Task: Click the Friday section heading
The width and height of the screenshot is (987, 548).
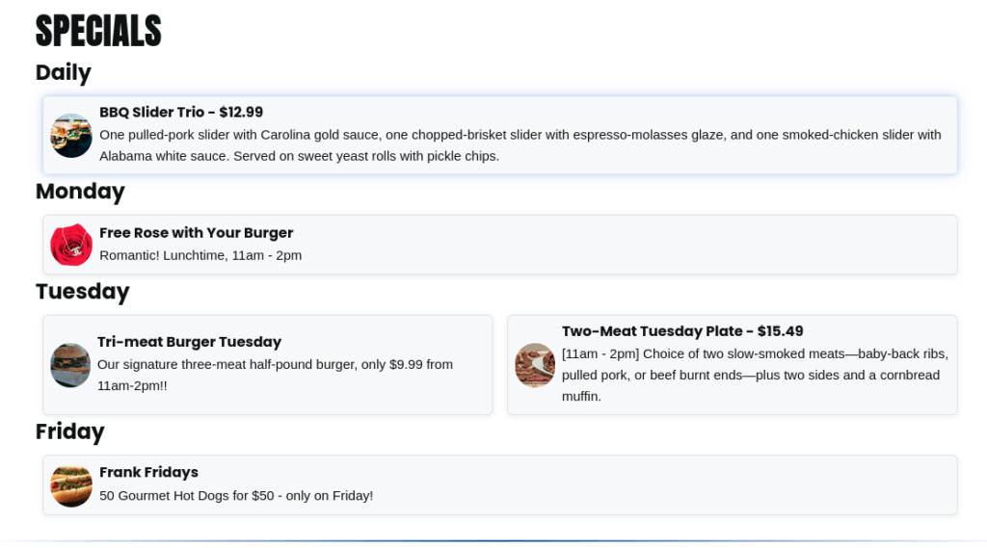Action: (69, 431)
